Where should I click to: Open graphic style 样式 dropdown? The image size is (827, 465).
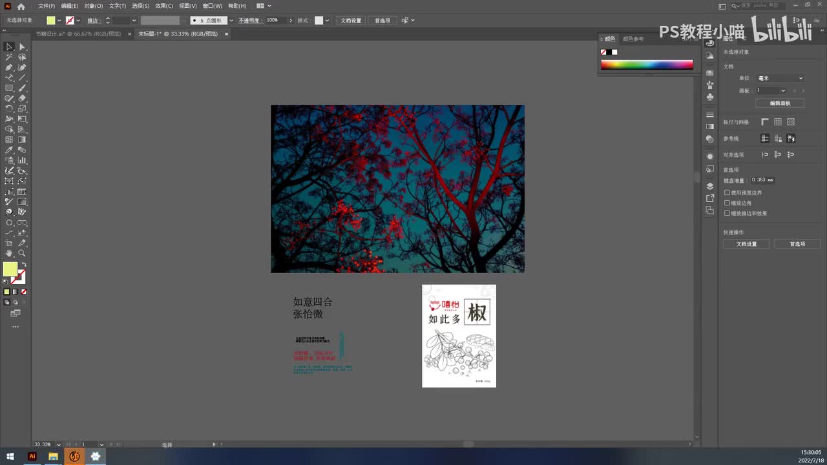327,20
